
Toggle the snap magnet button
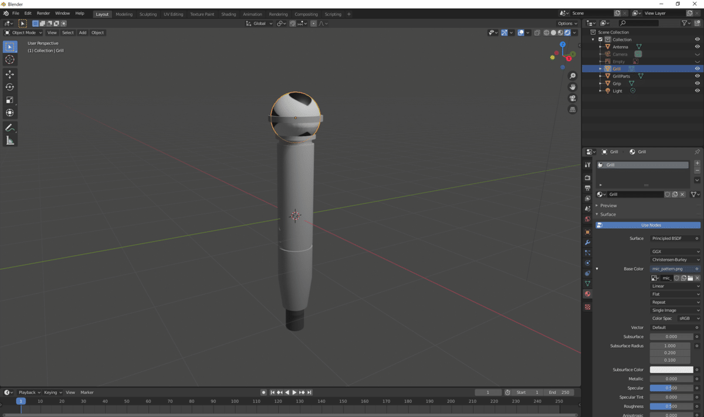[293, 23]
